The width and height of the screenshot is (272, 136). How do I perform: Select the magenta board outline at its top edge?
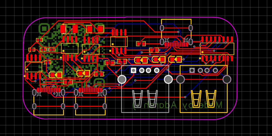130,17
